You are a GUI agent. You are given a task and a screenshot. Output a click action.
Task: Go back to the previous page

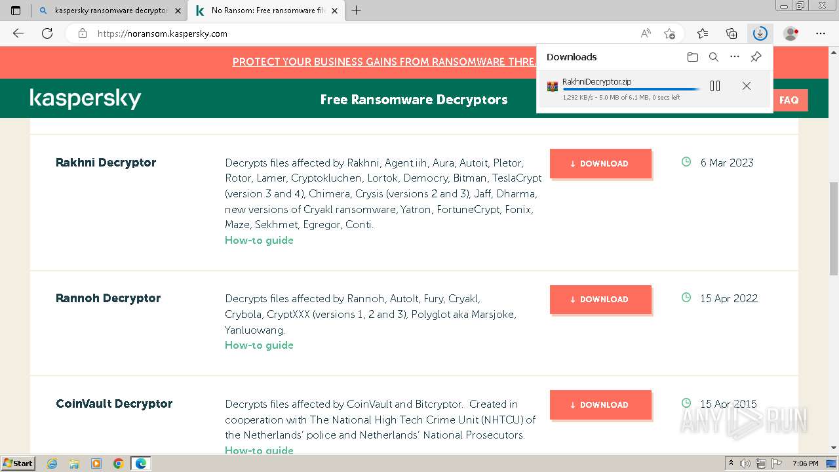click(x=18, y=33)
